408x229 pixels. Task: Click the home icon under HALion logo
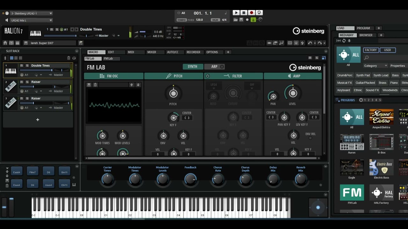tap(5, 43)
